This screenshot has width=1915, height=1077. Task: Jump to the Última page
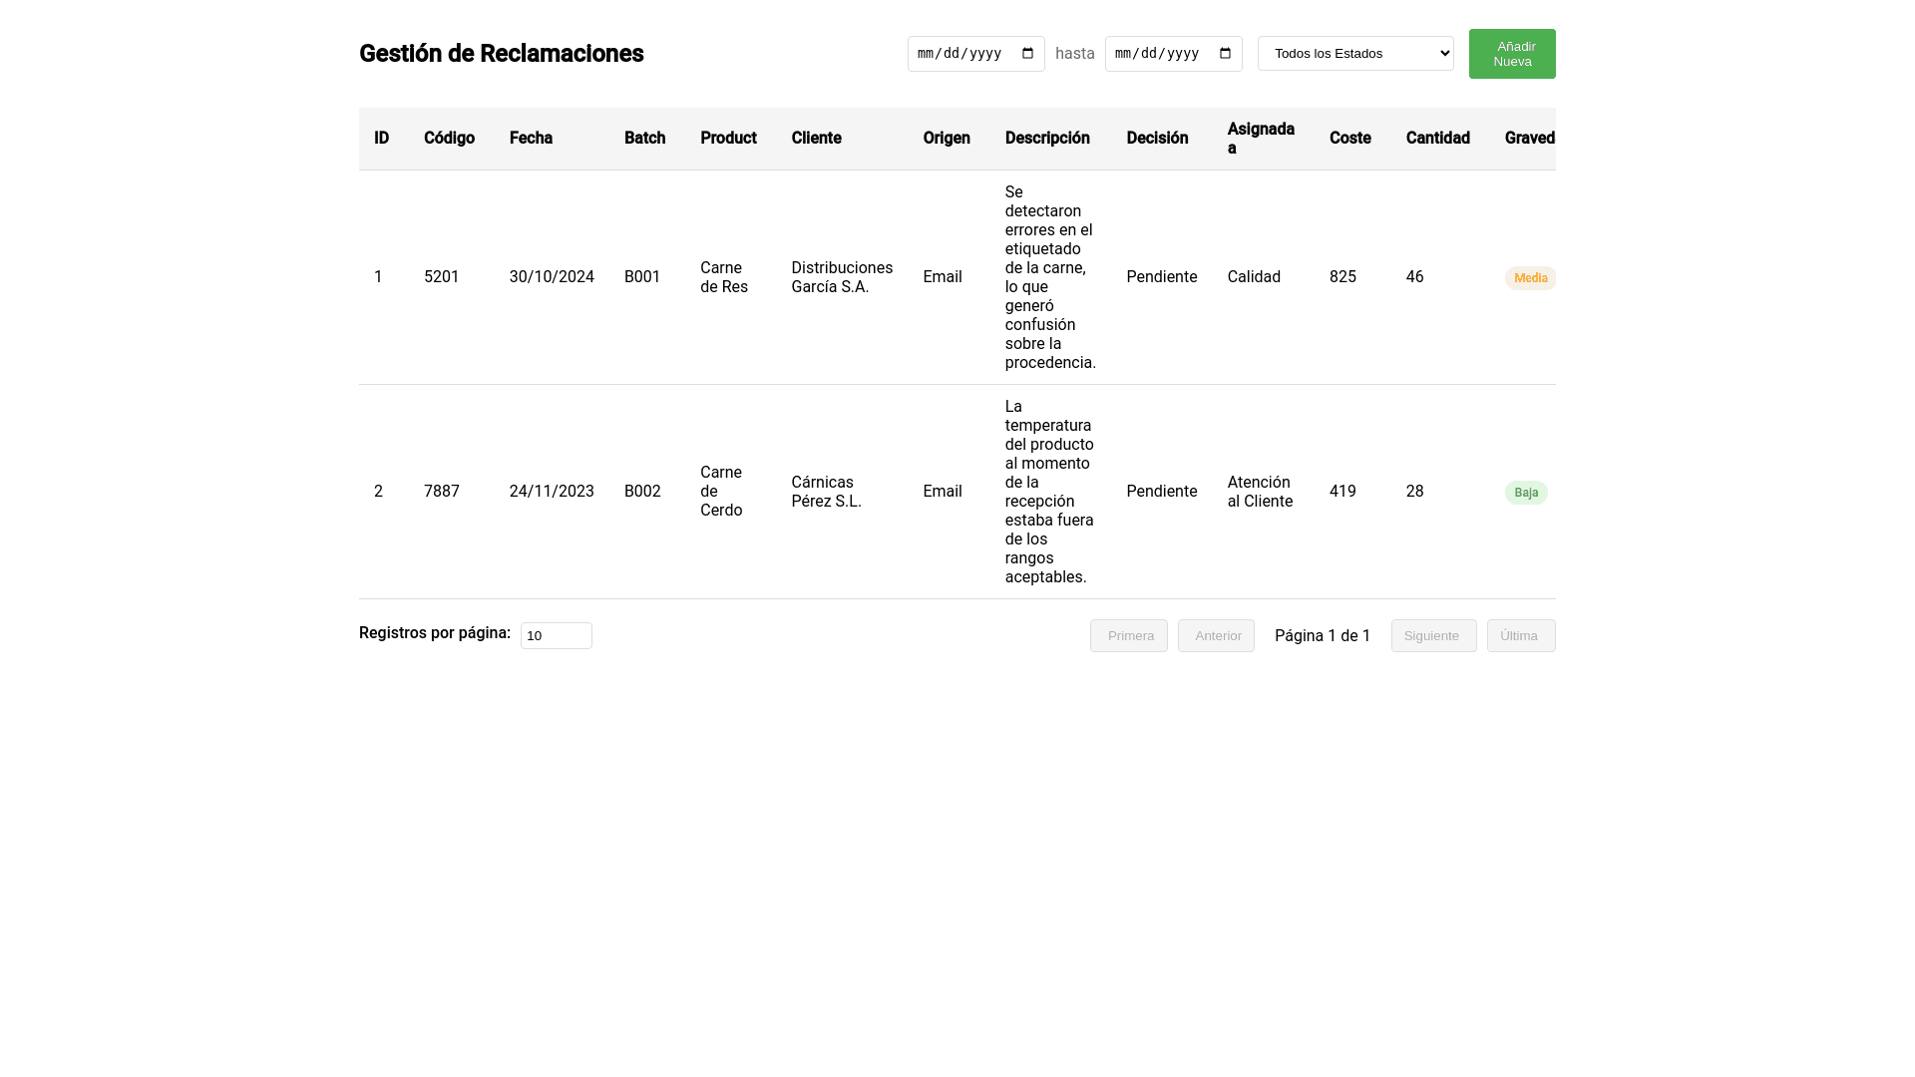1520,636
